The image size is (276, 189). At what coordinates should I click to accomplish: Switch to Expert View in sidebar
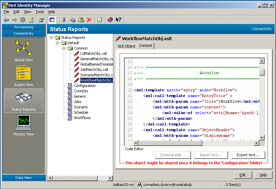23,74
